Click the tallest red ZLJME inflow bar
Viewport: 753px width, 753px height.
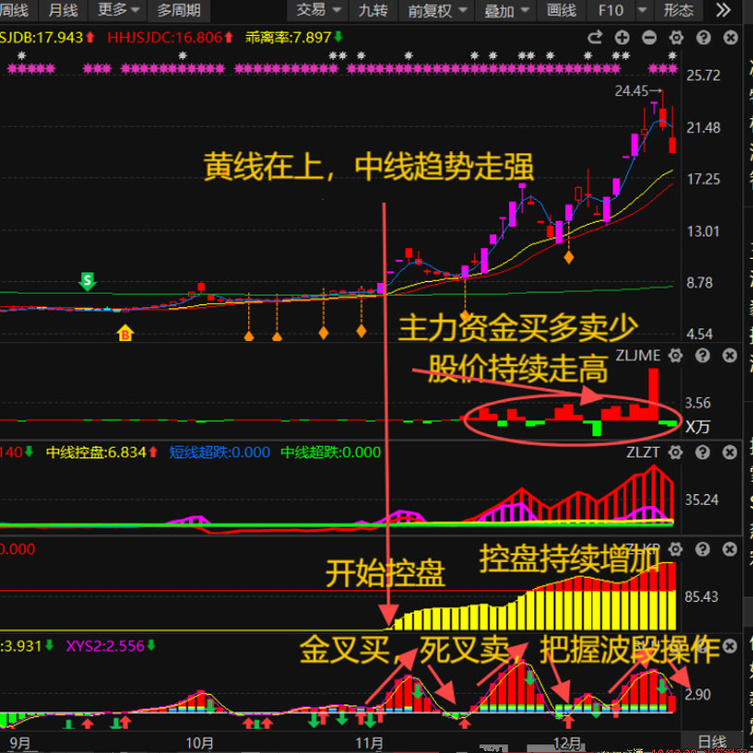pyautogui.click(x=653, y=394)
